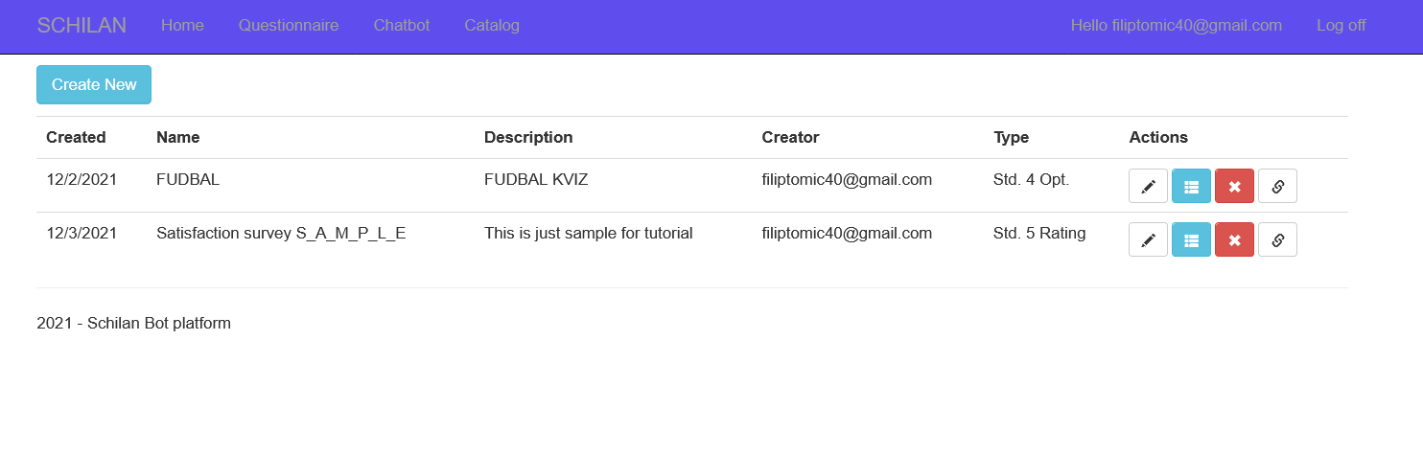Delete the Satisfaction survey with red X
Screen dimensions: 1423x454
[1234, 240]
